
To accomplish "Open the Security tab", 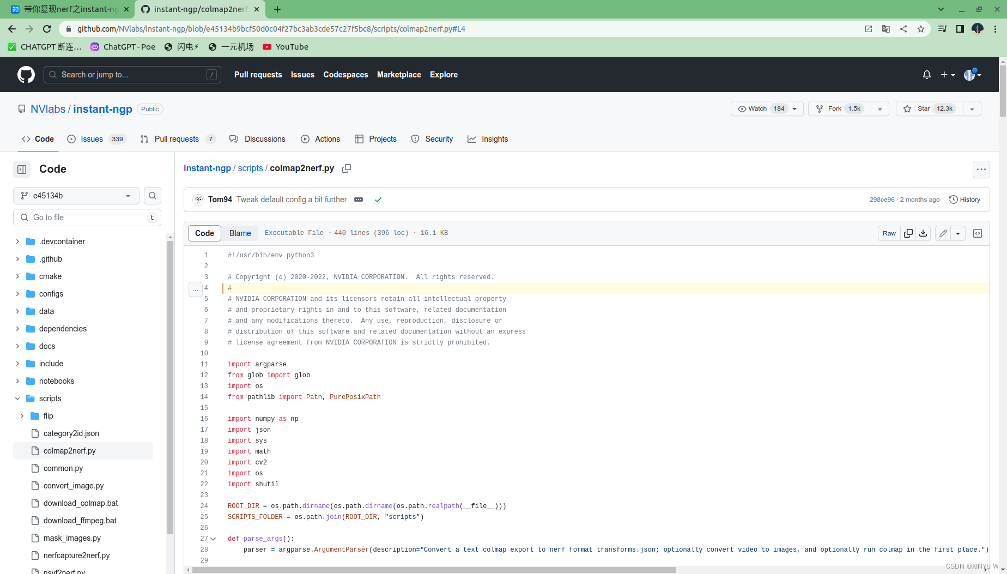I will coord(432,139).
